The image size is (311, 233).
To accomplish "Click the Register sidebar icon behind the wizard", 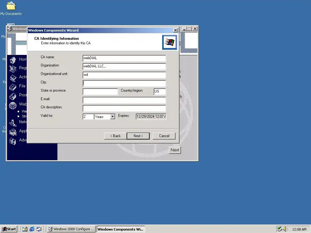I will [13, 69].
